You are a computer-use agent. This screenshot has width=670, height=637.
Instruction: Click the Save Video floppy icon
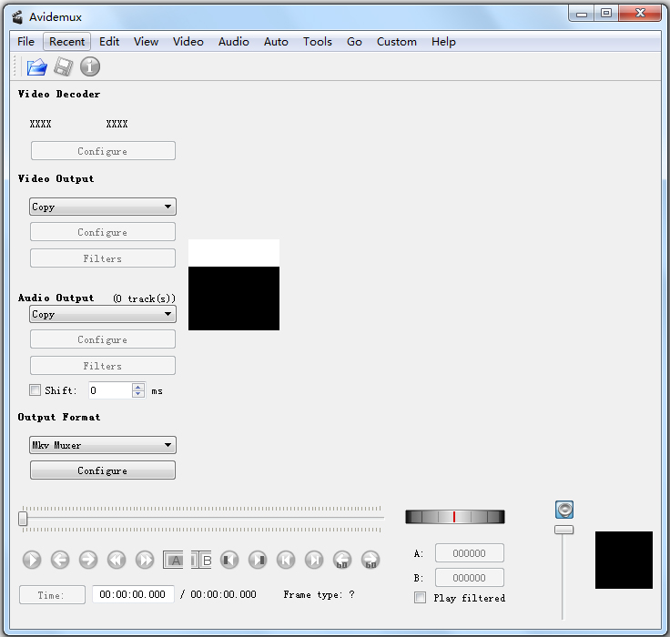coord(63,66)
